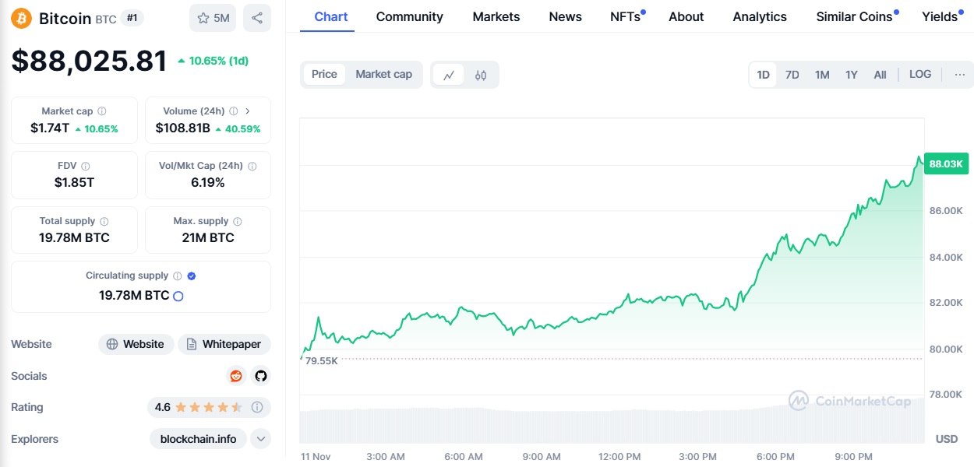The width and height of the screenshot is (974, 467).
Task: Click the rating info icon
Action: [257, 407]
